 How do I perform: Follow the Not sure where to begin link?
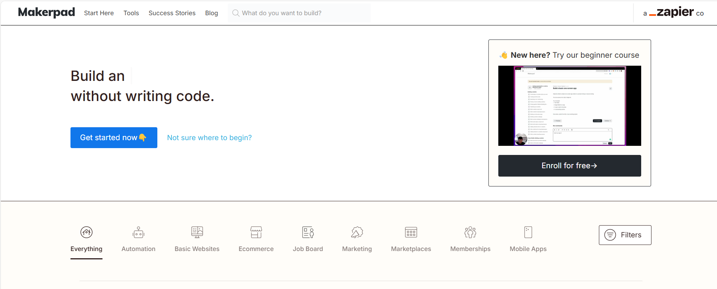coord(210,138)
